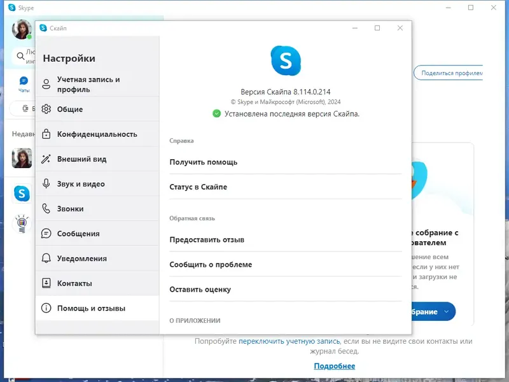Minimize the Скайп settings window
The width and height of the screenshot is (509, 382).
[x=355, y=28]
